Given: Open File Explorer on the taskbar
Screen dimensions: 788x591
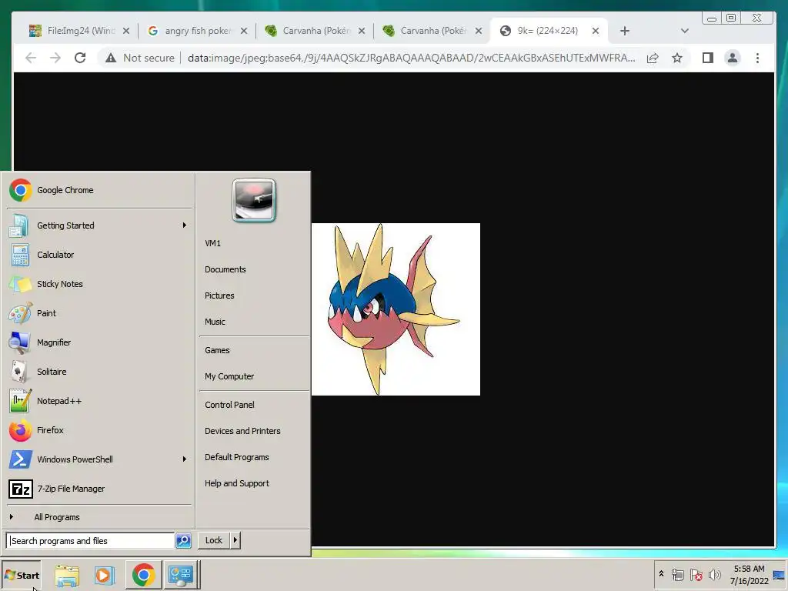Looking at the screenshot, I should click(67, 576).
